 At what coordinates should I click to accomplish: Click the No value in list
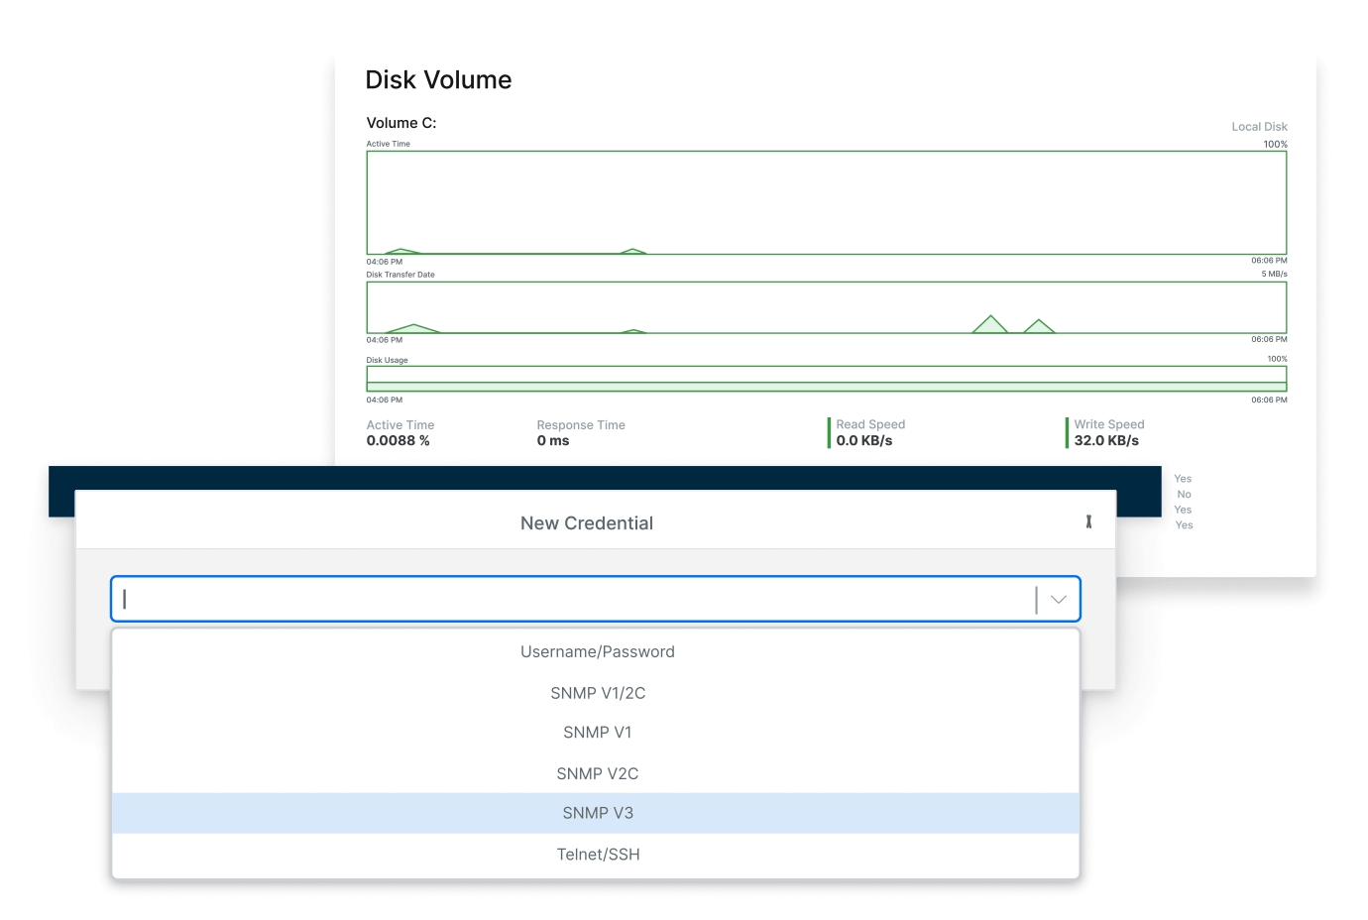pos(1184,494)
